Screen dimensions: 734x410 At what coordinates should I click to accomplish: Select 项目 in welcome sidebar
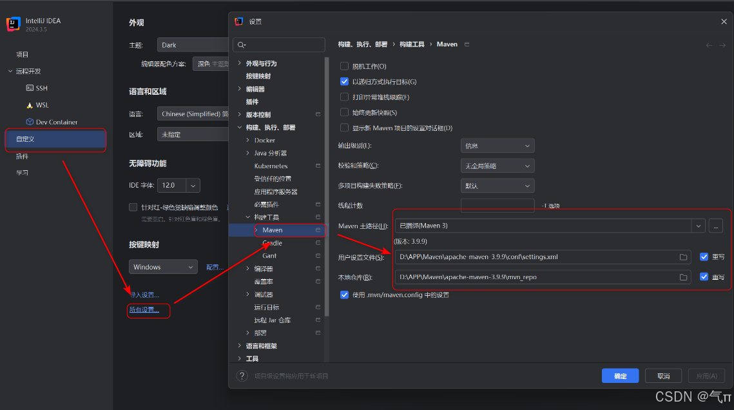coord(23,54)
